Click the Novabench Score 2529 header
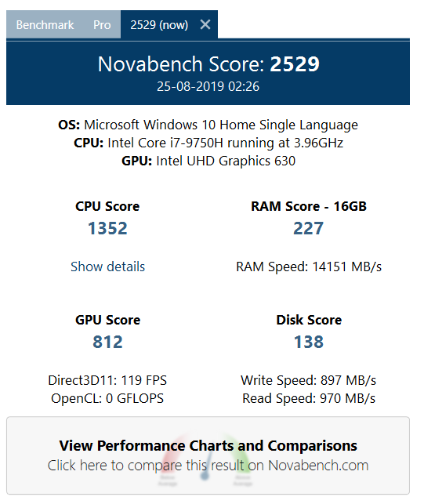The height and width of the screenshot is (504, 424). click(x=208, y=64)
